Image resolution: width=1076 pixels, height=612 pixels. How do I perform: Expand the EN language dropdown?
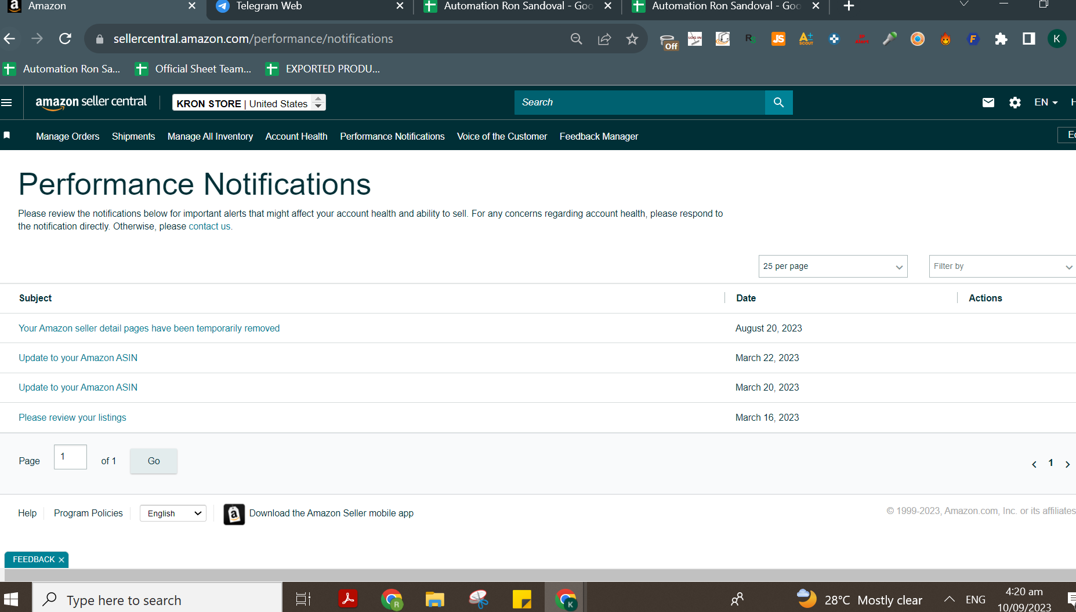[1046, 103]
